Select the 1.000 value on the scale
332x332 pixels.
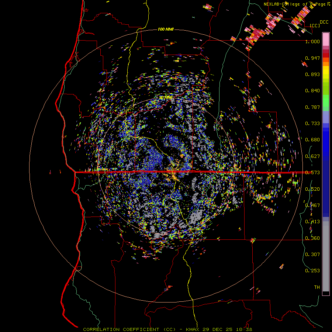coord(312,41)
